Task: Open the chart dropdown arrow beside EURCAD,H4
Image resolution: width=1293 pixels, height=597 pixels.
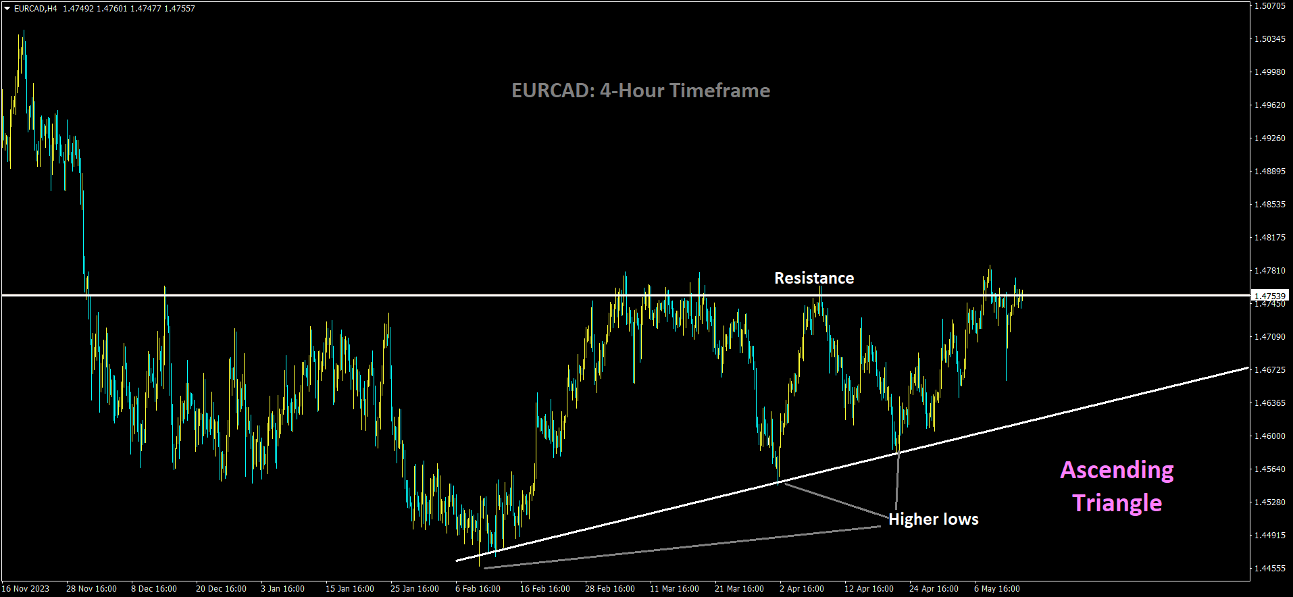Action: (x=7, y=9)
